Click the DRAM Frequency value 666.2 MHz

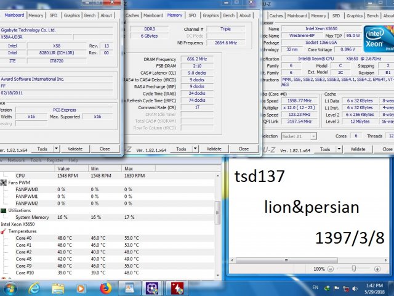[x=197, y=59]
